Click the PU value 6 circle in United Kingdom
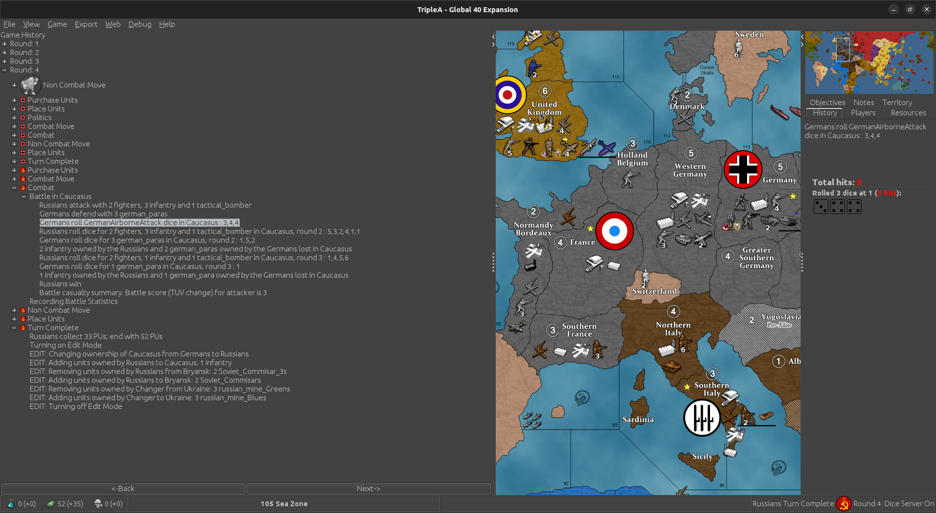The height and width of the screenshot is (513, 936). pyautogui.click(x=545, y=91)
